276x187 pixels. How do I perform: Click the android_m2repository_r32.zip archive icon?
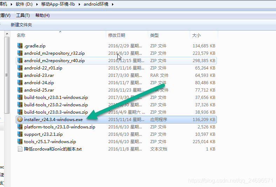20,53
